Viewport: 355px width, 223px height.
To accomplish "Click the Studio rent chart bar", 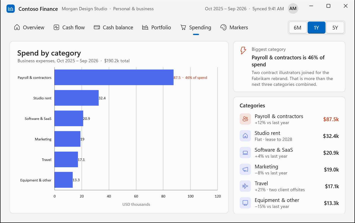I will [x=77, y=98].
